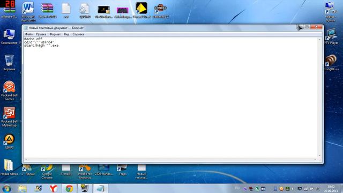The width and height of the screenshot is (343, 193).
Task: Maximize the Notepad window
Action: (307, 27)
